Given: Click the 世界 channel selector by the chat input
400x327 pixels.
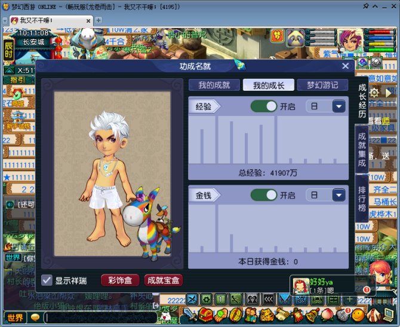Looking at the screenshot, I should 15,318.
